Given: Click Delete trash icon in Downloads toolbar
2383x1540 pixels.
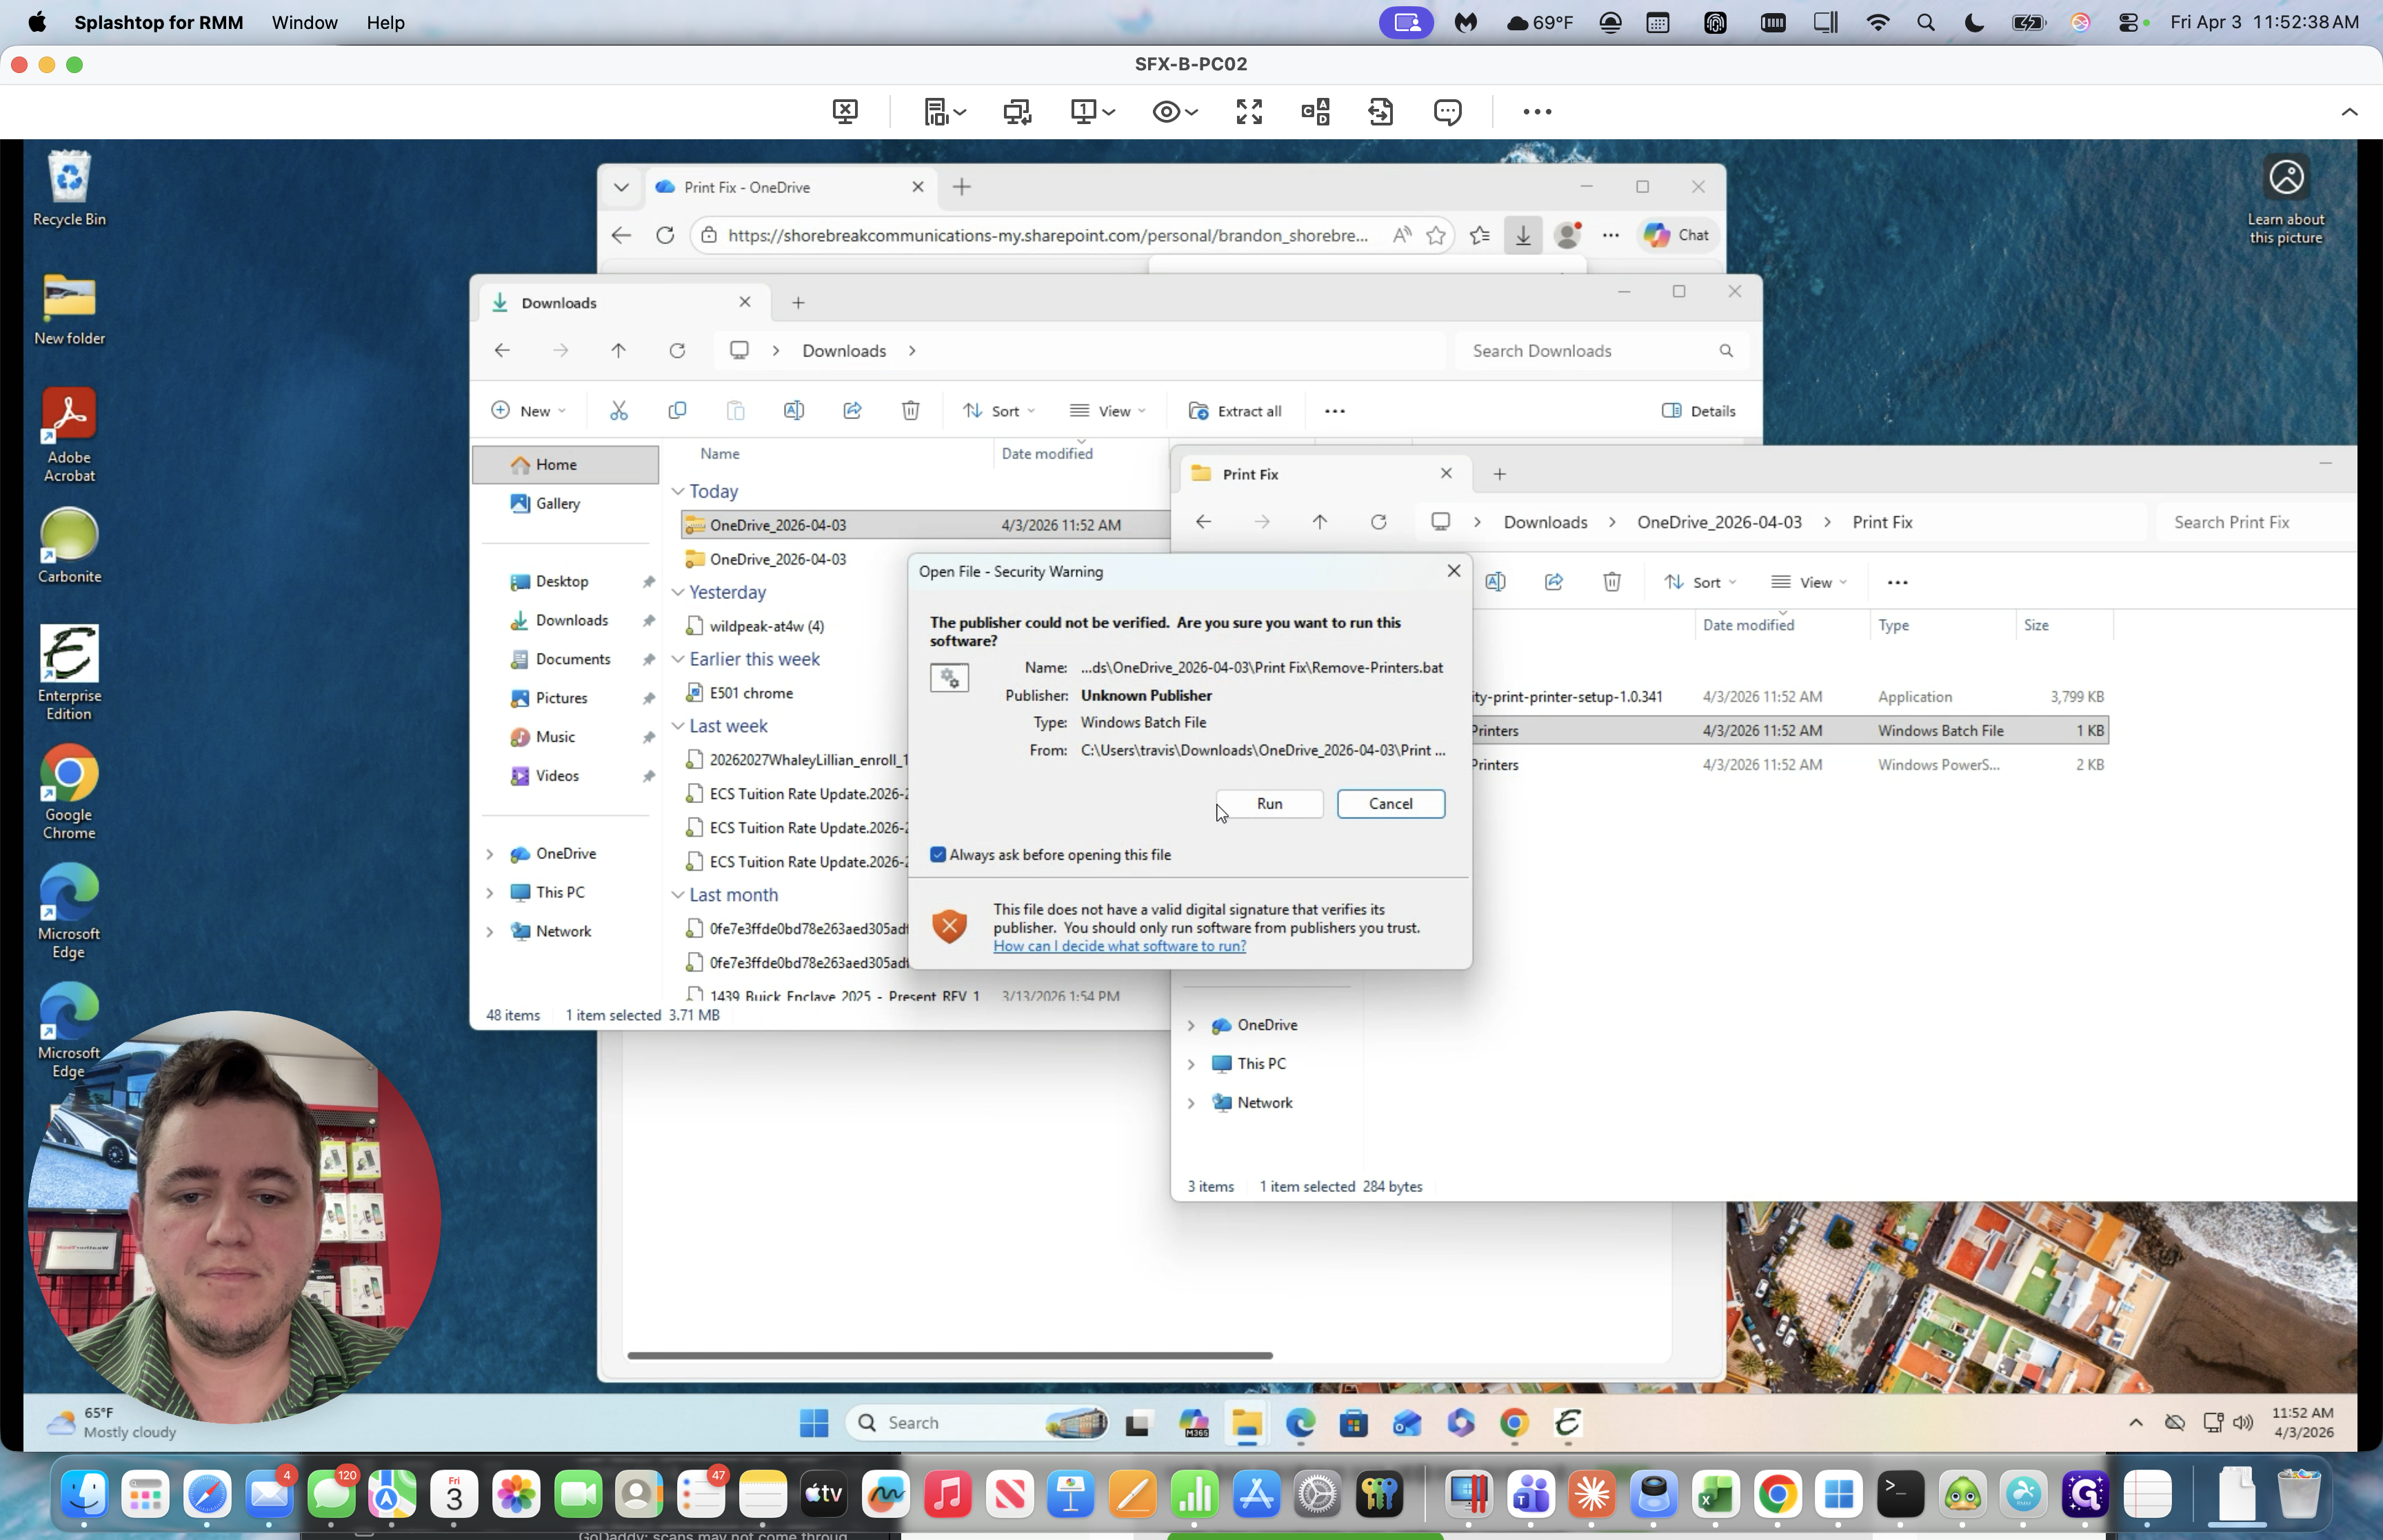Looking at the screenshot, I should (910, 411).
